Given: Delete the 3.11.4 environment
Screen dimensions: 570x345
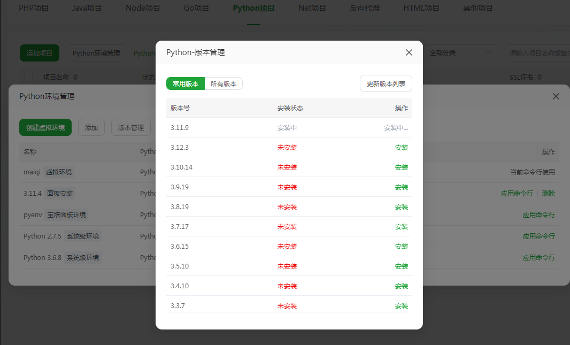Looking at the screenshot, I should click(548, 194).
